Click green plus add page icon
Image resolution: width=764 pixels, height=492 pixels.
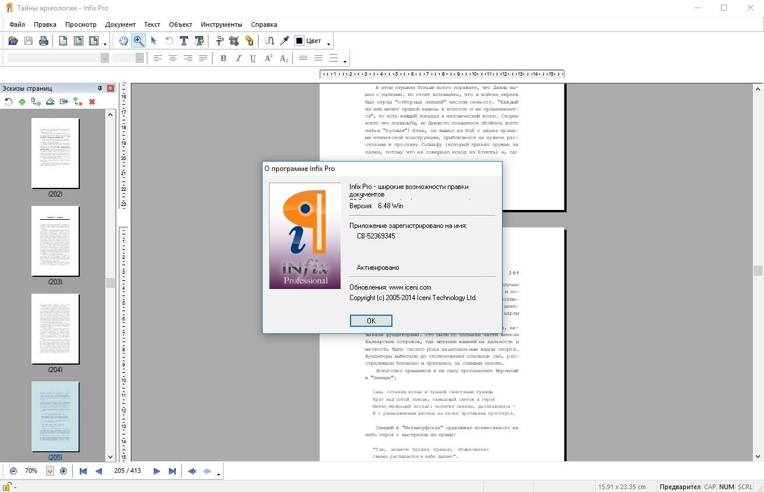(22, 102)
